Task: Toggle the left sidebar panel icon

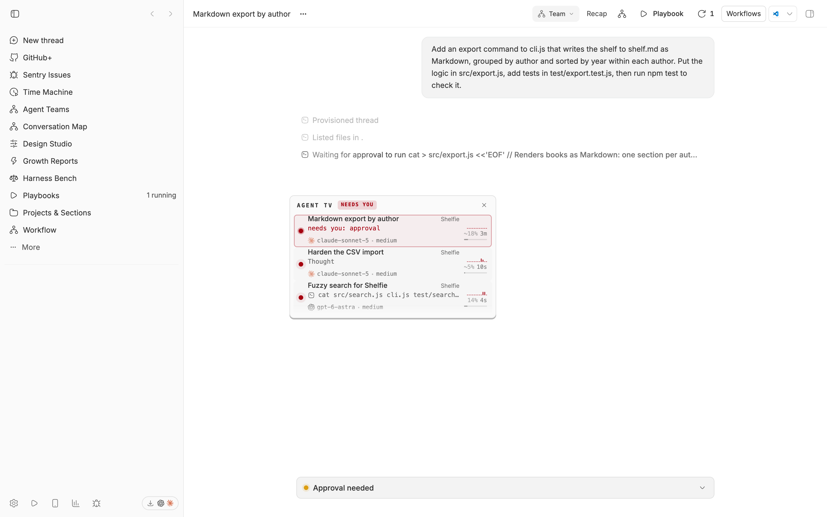Action: pos(15,14)
